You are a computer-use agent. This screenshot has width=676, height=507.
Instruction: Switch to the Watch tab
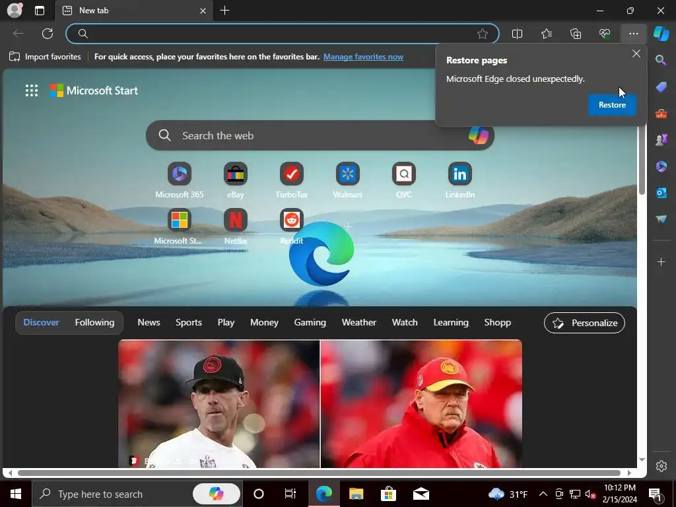405,322
